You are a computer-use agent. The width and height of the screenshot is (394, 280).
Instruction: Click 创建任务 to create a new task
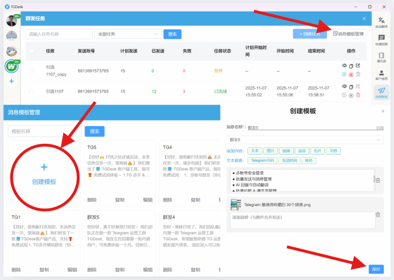(x=310, y=34)
